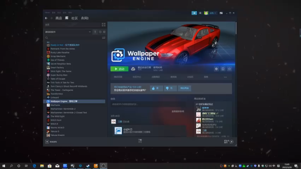The height and width of the screenshot is (169, 301).
Task: Show Wallpaper Engine info panel
Action: click(x=223, y=69)
